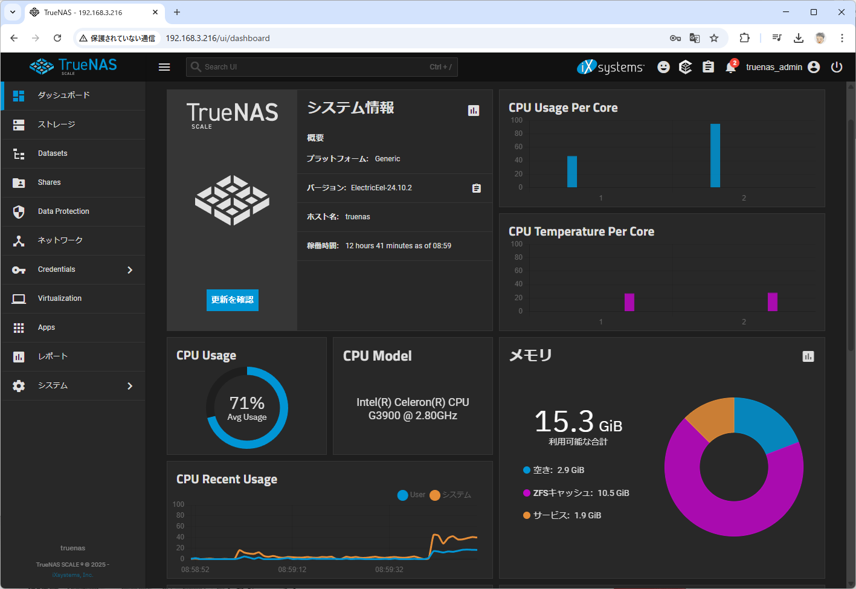This screenshot has height=589, width=856.
Task: Open Virtualization laptop icon
Action: coord(19,298)
